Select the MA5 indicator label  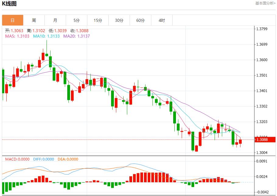click(17, 36)
